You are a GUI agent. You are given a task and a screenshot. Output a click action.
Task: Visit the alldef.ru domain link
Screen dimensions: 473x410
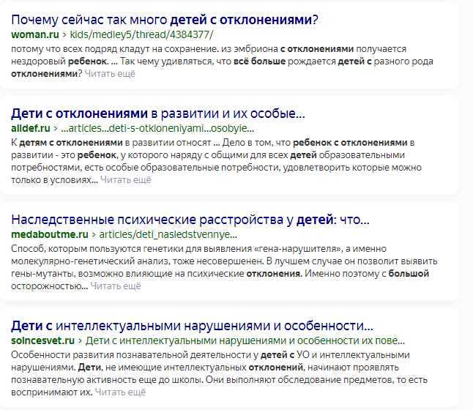pyautogui.click(x=31, y=129)
